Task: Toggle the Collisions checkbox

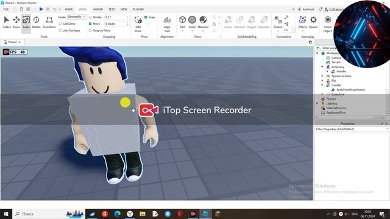Action: click(x=60, y=24)
